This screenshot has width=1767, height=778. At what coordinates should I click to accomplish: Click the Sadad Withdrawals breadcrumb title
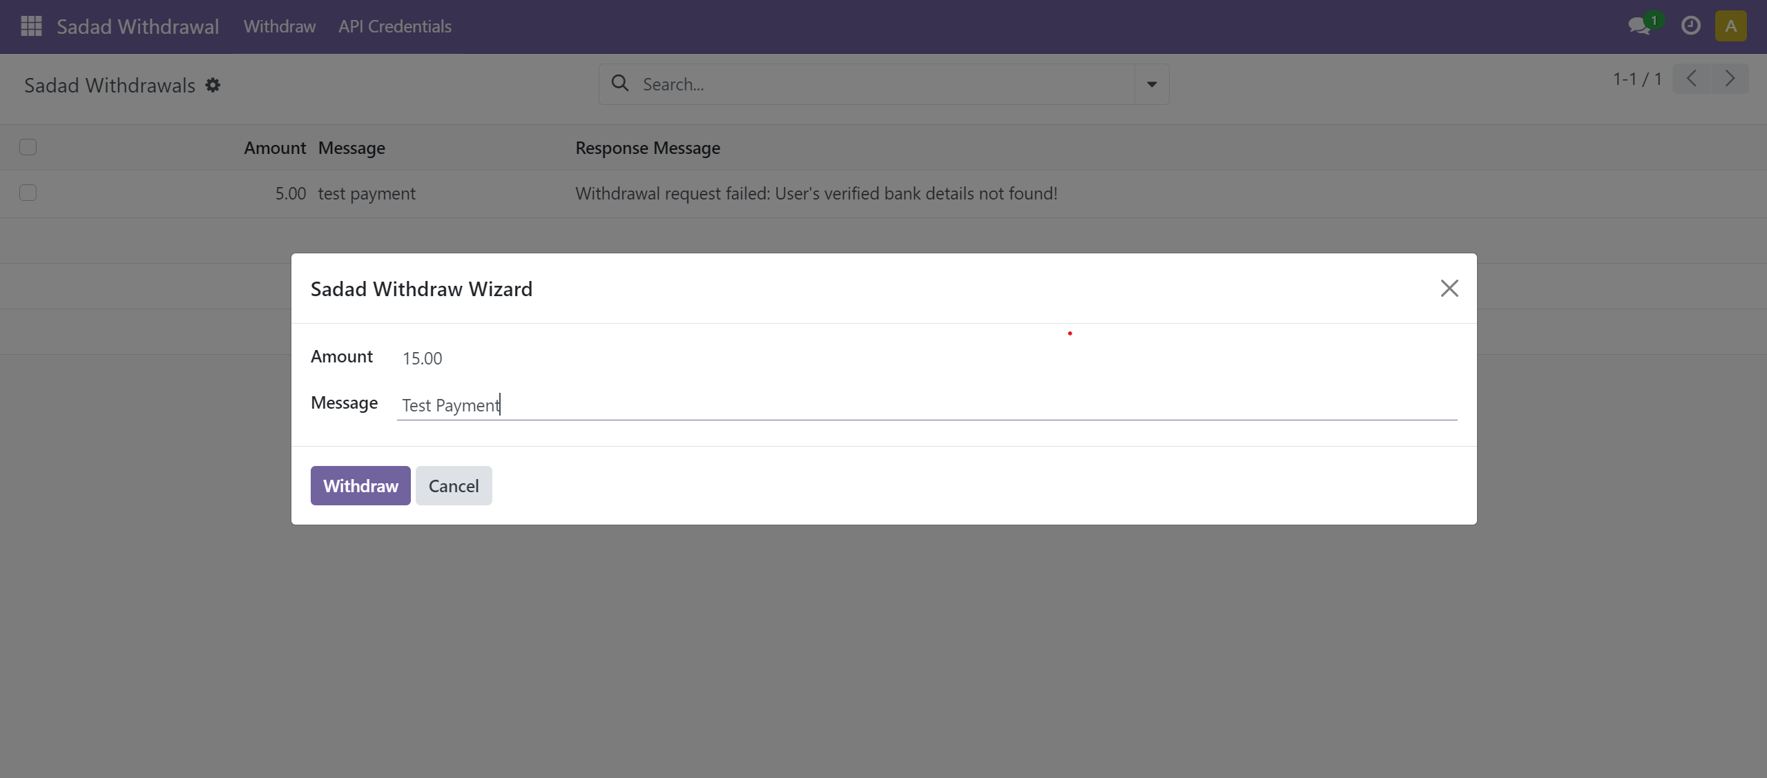[110, 85]
